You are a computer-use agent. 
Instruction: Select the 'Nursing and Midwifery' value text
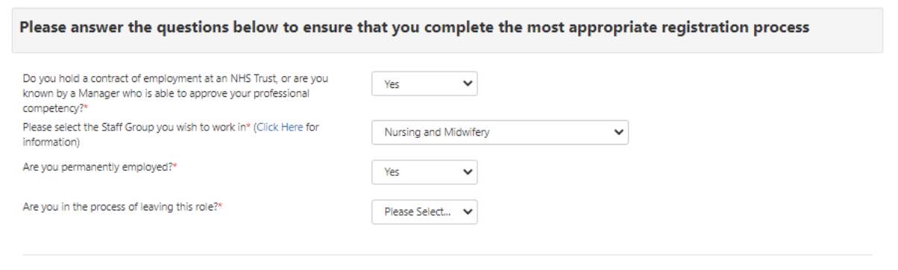point(437,133)
